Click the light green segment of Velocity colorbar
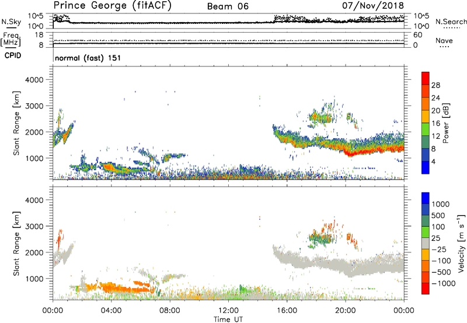Screen dimensions: 467x323 pos(426,232)
